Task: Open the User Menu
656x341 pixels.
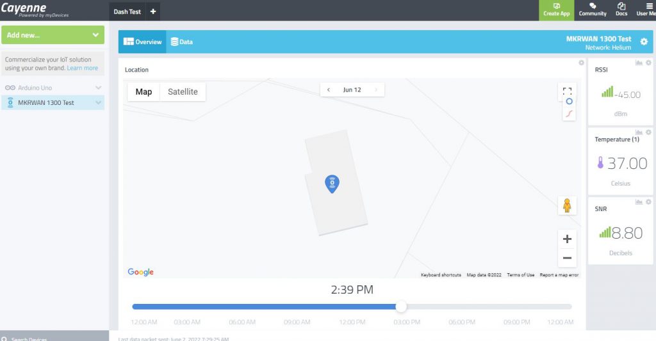Action: [x=646, y=10]
